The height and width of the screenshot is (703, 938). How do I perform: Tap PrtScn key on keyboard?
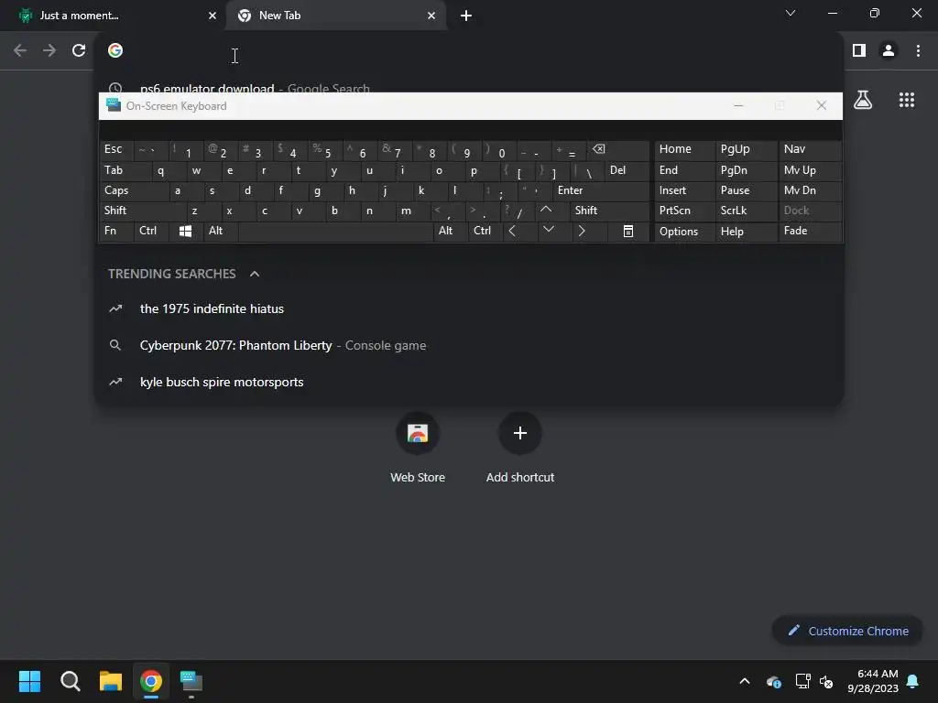[684, 211]
